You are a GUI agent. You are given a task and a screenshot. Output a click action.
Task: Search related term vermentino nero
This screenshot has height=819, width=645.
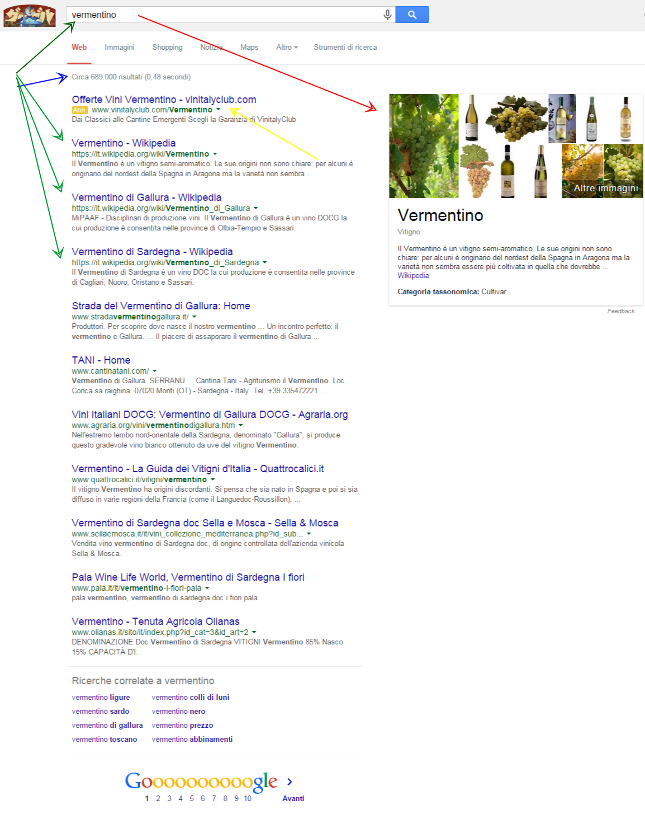tap(178, 711)
